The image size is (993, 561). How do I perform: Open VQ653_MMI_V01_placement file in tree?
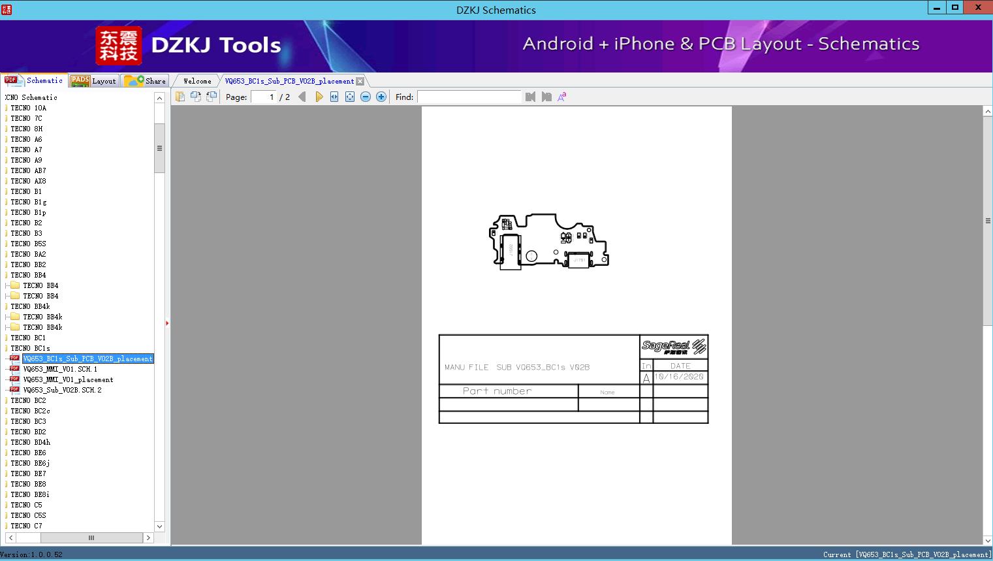tap(68, 379)
